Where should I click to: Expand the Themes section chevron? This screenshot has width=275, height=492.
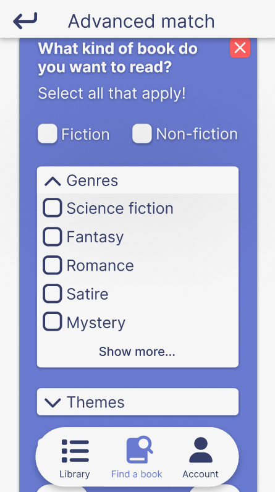53,402
